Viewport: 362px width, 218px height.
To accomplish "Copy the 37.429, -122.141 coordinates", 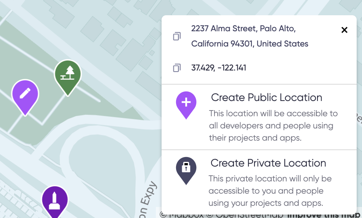I will click(x=177, y=68).
